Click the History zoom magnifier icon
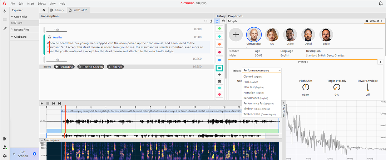Viewport: 386px width, 160px height. coord(224,21)
